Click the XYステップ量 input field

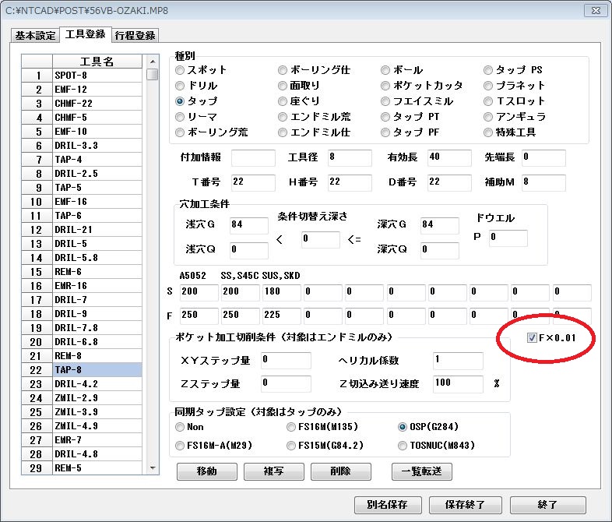click(x=286, y=361)
